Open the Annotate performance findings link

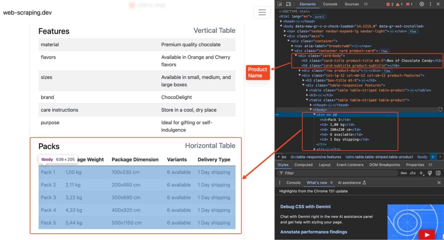[313, 232]
